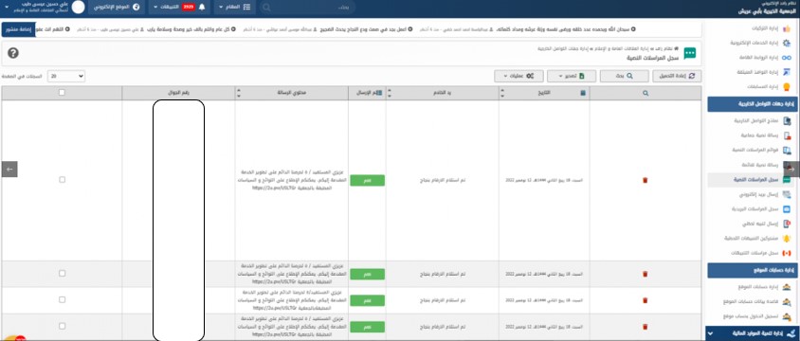Sort table by التاريخ column arrows

click(502, 93)
